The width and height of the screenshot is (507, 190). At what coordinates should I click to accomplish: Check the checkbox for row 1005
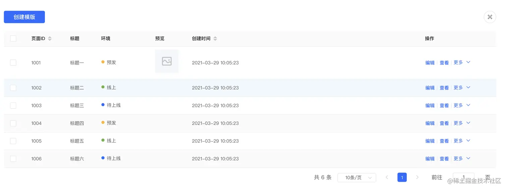[13, 141]
